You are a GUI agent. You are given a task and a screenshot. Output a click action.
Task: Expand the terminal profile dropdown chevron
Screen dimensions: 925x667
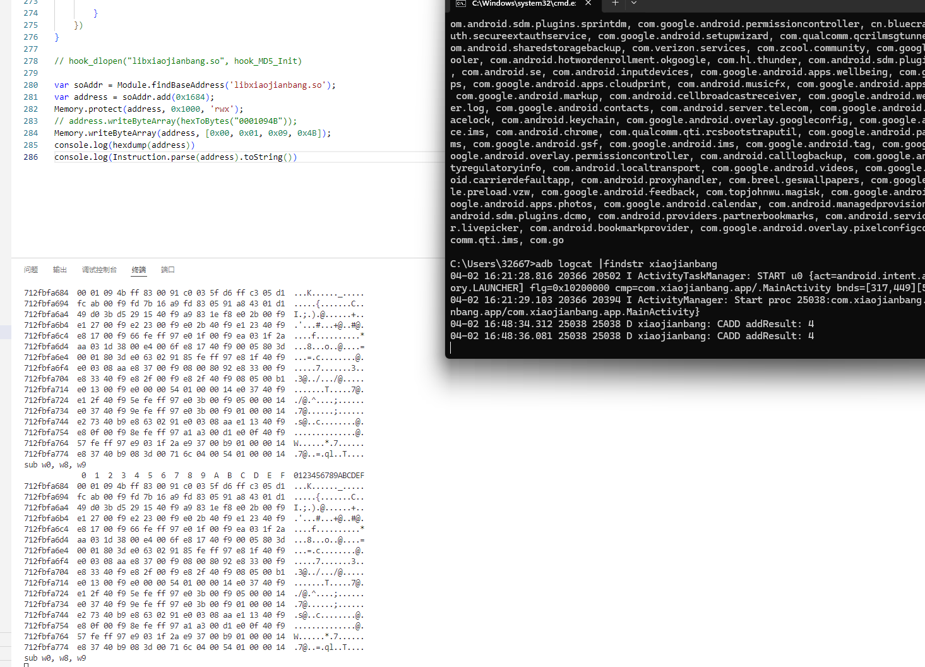tap(634, 3)
